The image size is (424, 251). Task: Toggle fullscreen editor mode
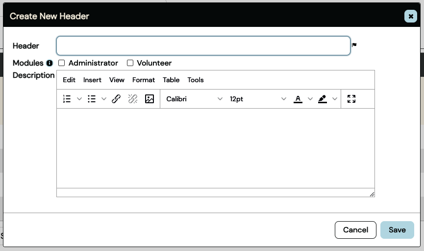pos(351,99)
